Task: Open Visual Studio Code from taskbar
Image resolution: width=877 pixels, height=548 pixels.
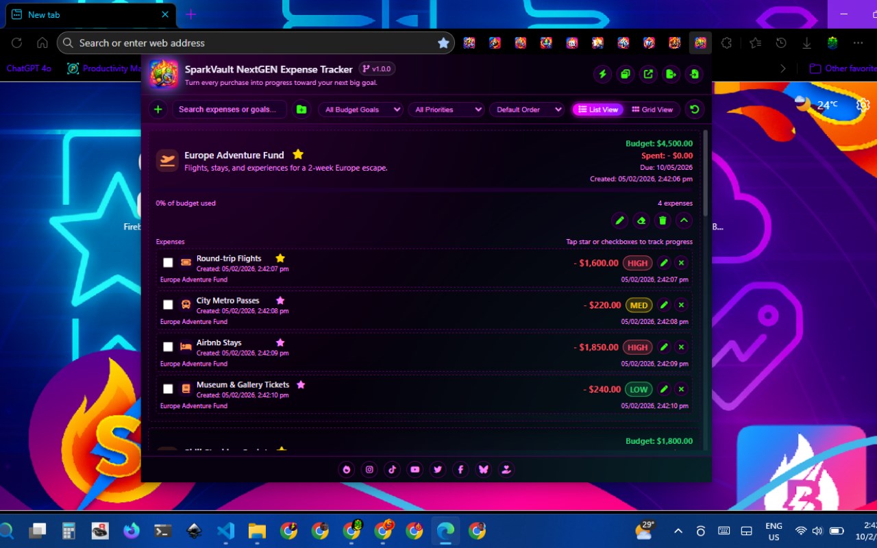Action: pyautogui.click(x=225, y=531)
